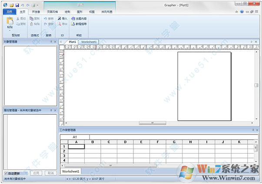Click the Import button in the IO group

coord(63,19)
